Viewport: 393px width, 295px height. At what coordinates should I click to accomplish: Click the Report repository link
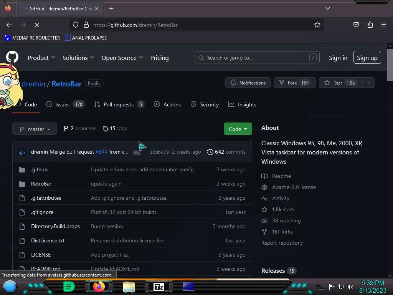282,243
